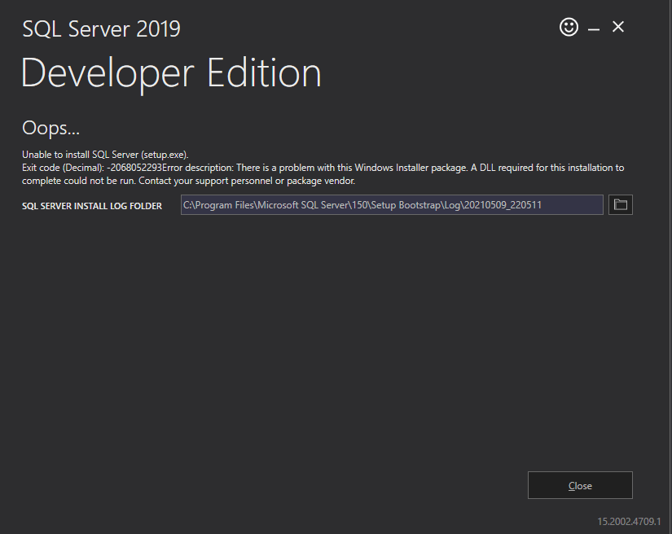Click inside the install log folder path field
Viewport: 672px width, 534px height.
[391, 205]
